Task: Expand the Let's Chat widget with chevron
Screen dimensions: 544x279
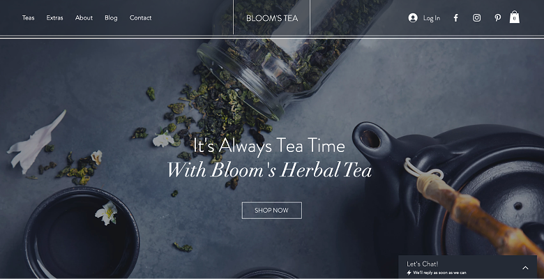Action: click(525, 268)
